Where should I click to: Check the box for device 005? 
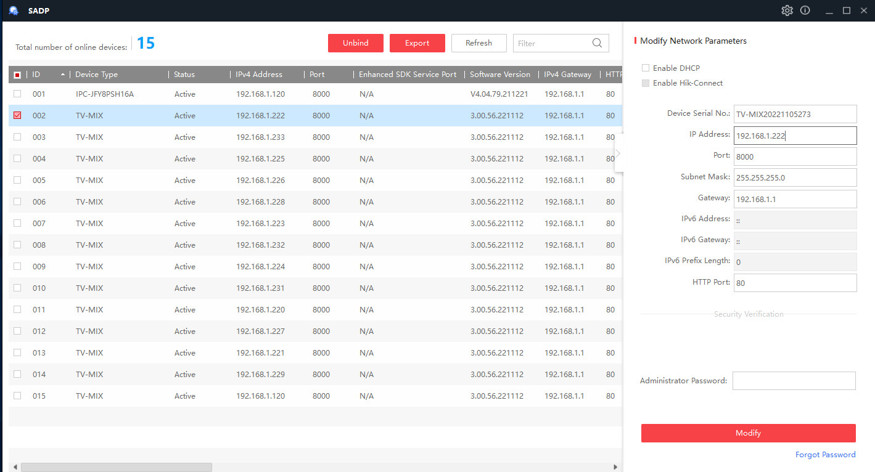(17, 180)
